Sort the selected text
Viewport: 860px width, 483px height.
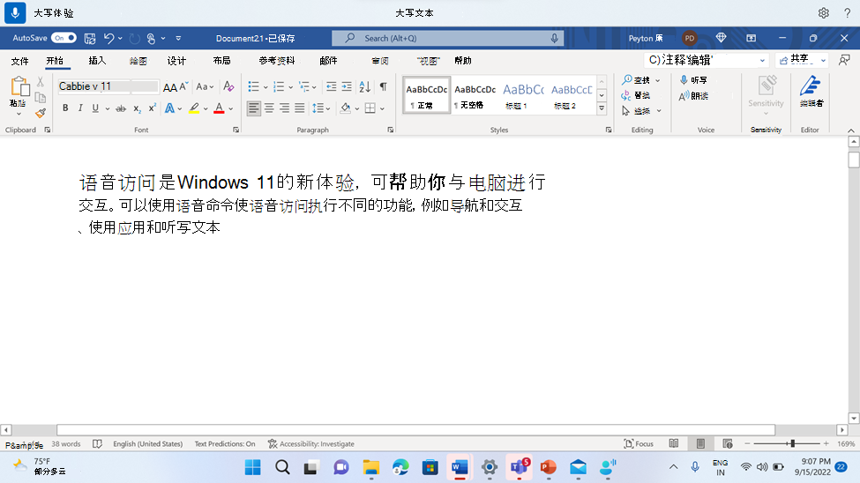tap(365, 86)
